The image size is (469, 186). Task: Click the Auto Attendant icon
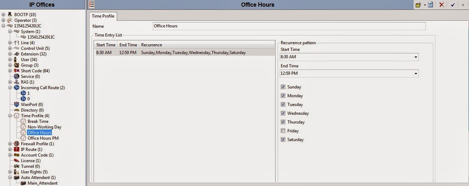click(x=16, y=177)
